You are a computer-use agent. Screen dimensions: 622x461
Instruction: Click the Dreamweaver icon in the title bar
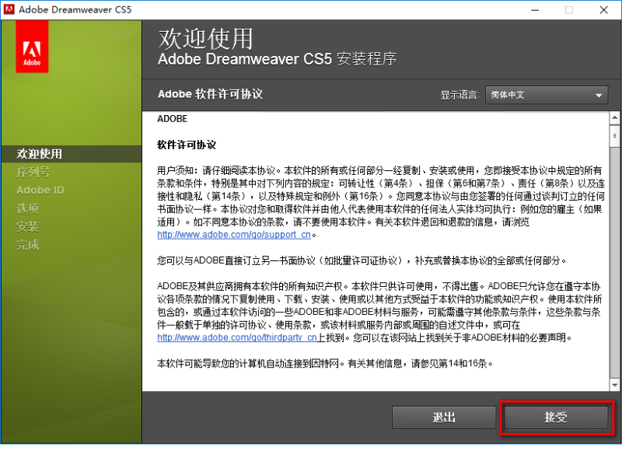coord(9,10)
